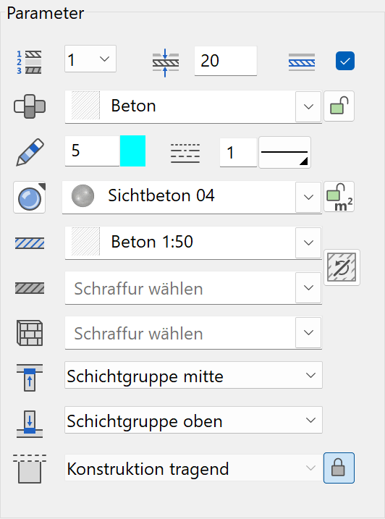Open the solid line style picker
The image size is (385, 519).
coord(284,153)
